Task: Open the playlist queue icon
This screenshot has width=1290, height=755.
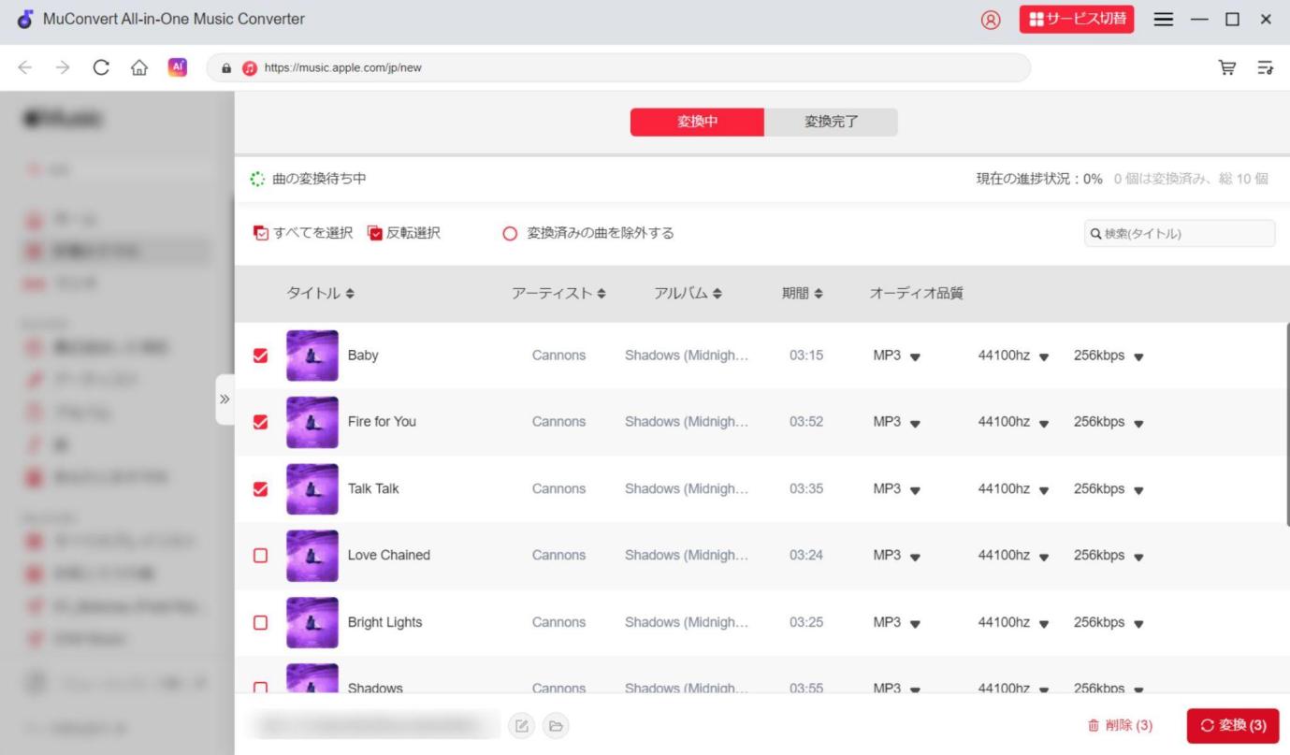Action: click(1265, 67)
